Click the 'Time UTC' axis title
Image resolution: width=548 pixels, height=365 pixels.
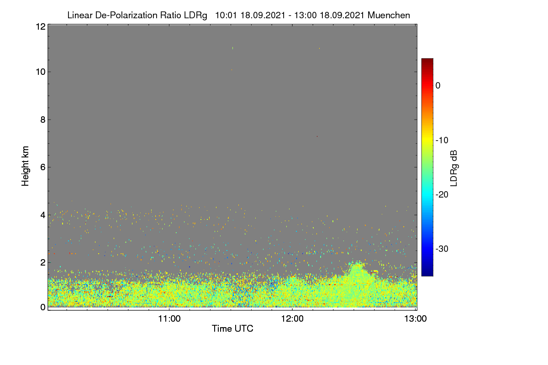232,328
